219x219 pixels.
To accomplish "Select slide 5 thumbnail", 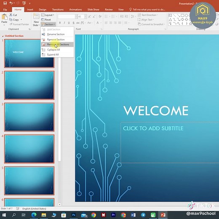I will (29, 181).
